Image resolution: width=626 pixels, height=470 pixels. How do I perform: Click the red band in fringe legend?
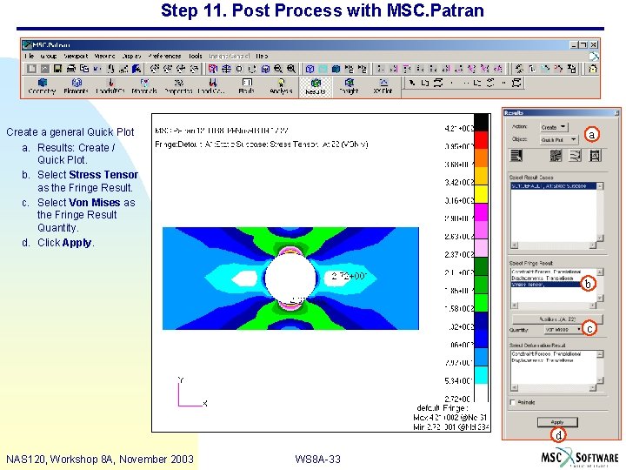point(481,139)
